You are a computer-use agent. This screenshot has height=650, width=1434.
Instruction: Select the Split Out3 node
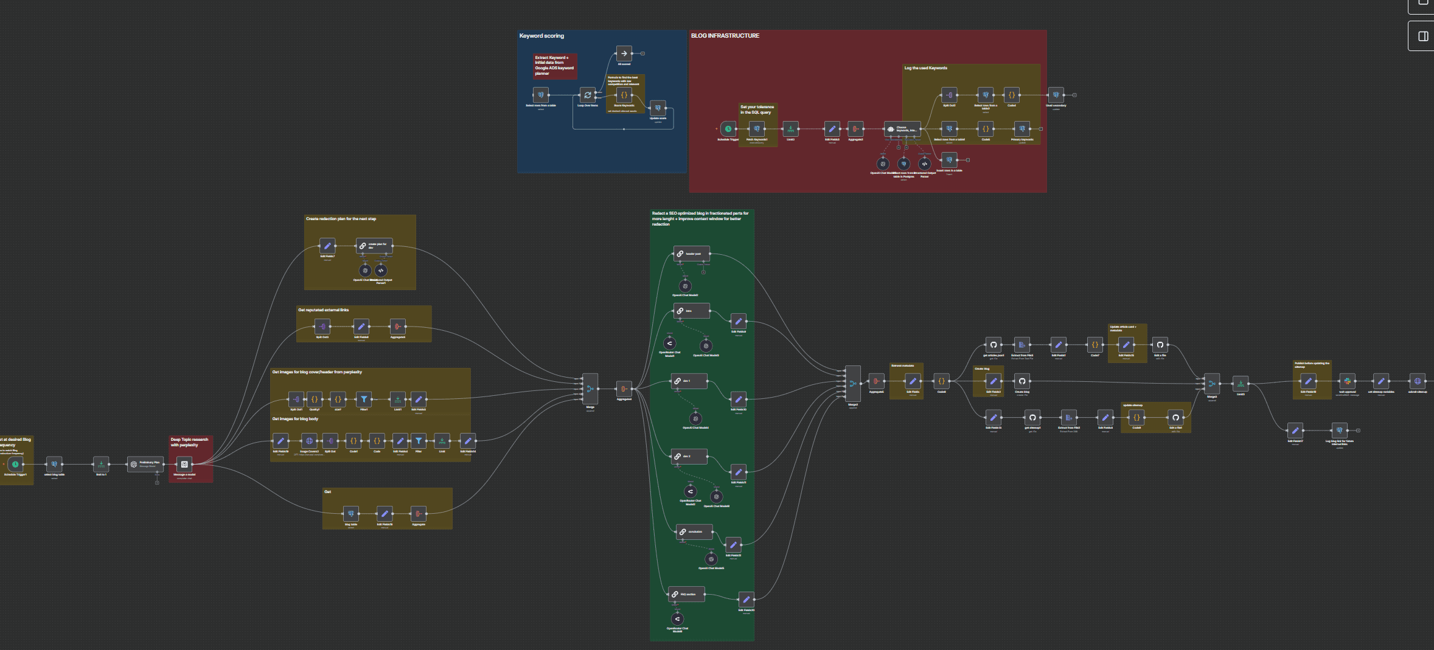click(x=322, y=327)
